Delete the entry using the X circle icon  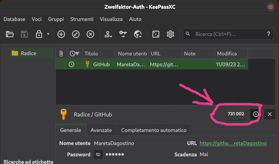(x=90, y=34)
